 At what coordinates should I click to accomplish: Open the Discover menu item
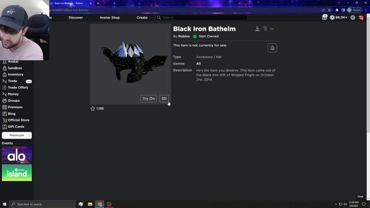(x=76, y=17)
